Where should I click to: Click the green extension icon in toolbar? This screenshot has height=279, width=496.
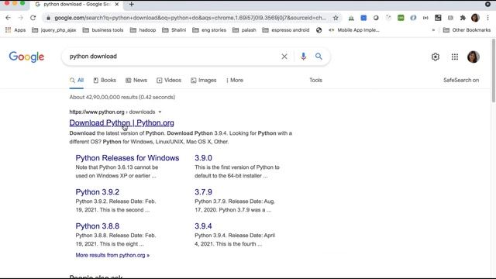pos(401,18)
